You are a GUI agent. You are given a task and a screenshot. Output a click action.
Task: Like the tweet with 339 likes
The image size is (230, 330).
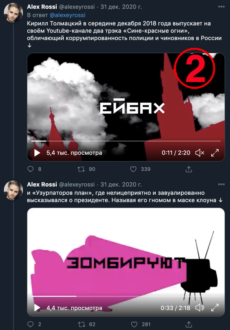pos(133,169)
